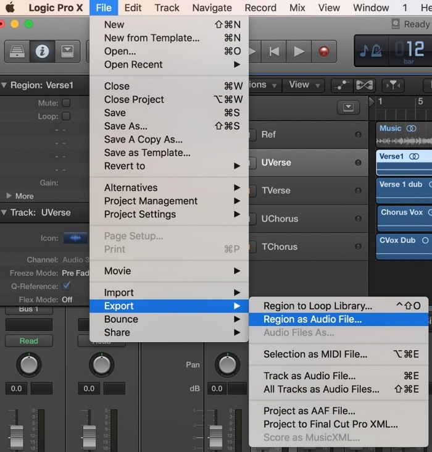Select the Verse 1 dub region

pyautogui.click(x=404, y=191)
